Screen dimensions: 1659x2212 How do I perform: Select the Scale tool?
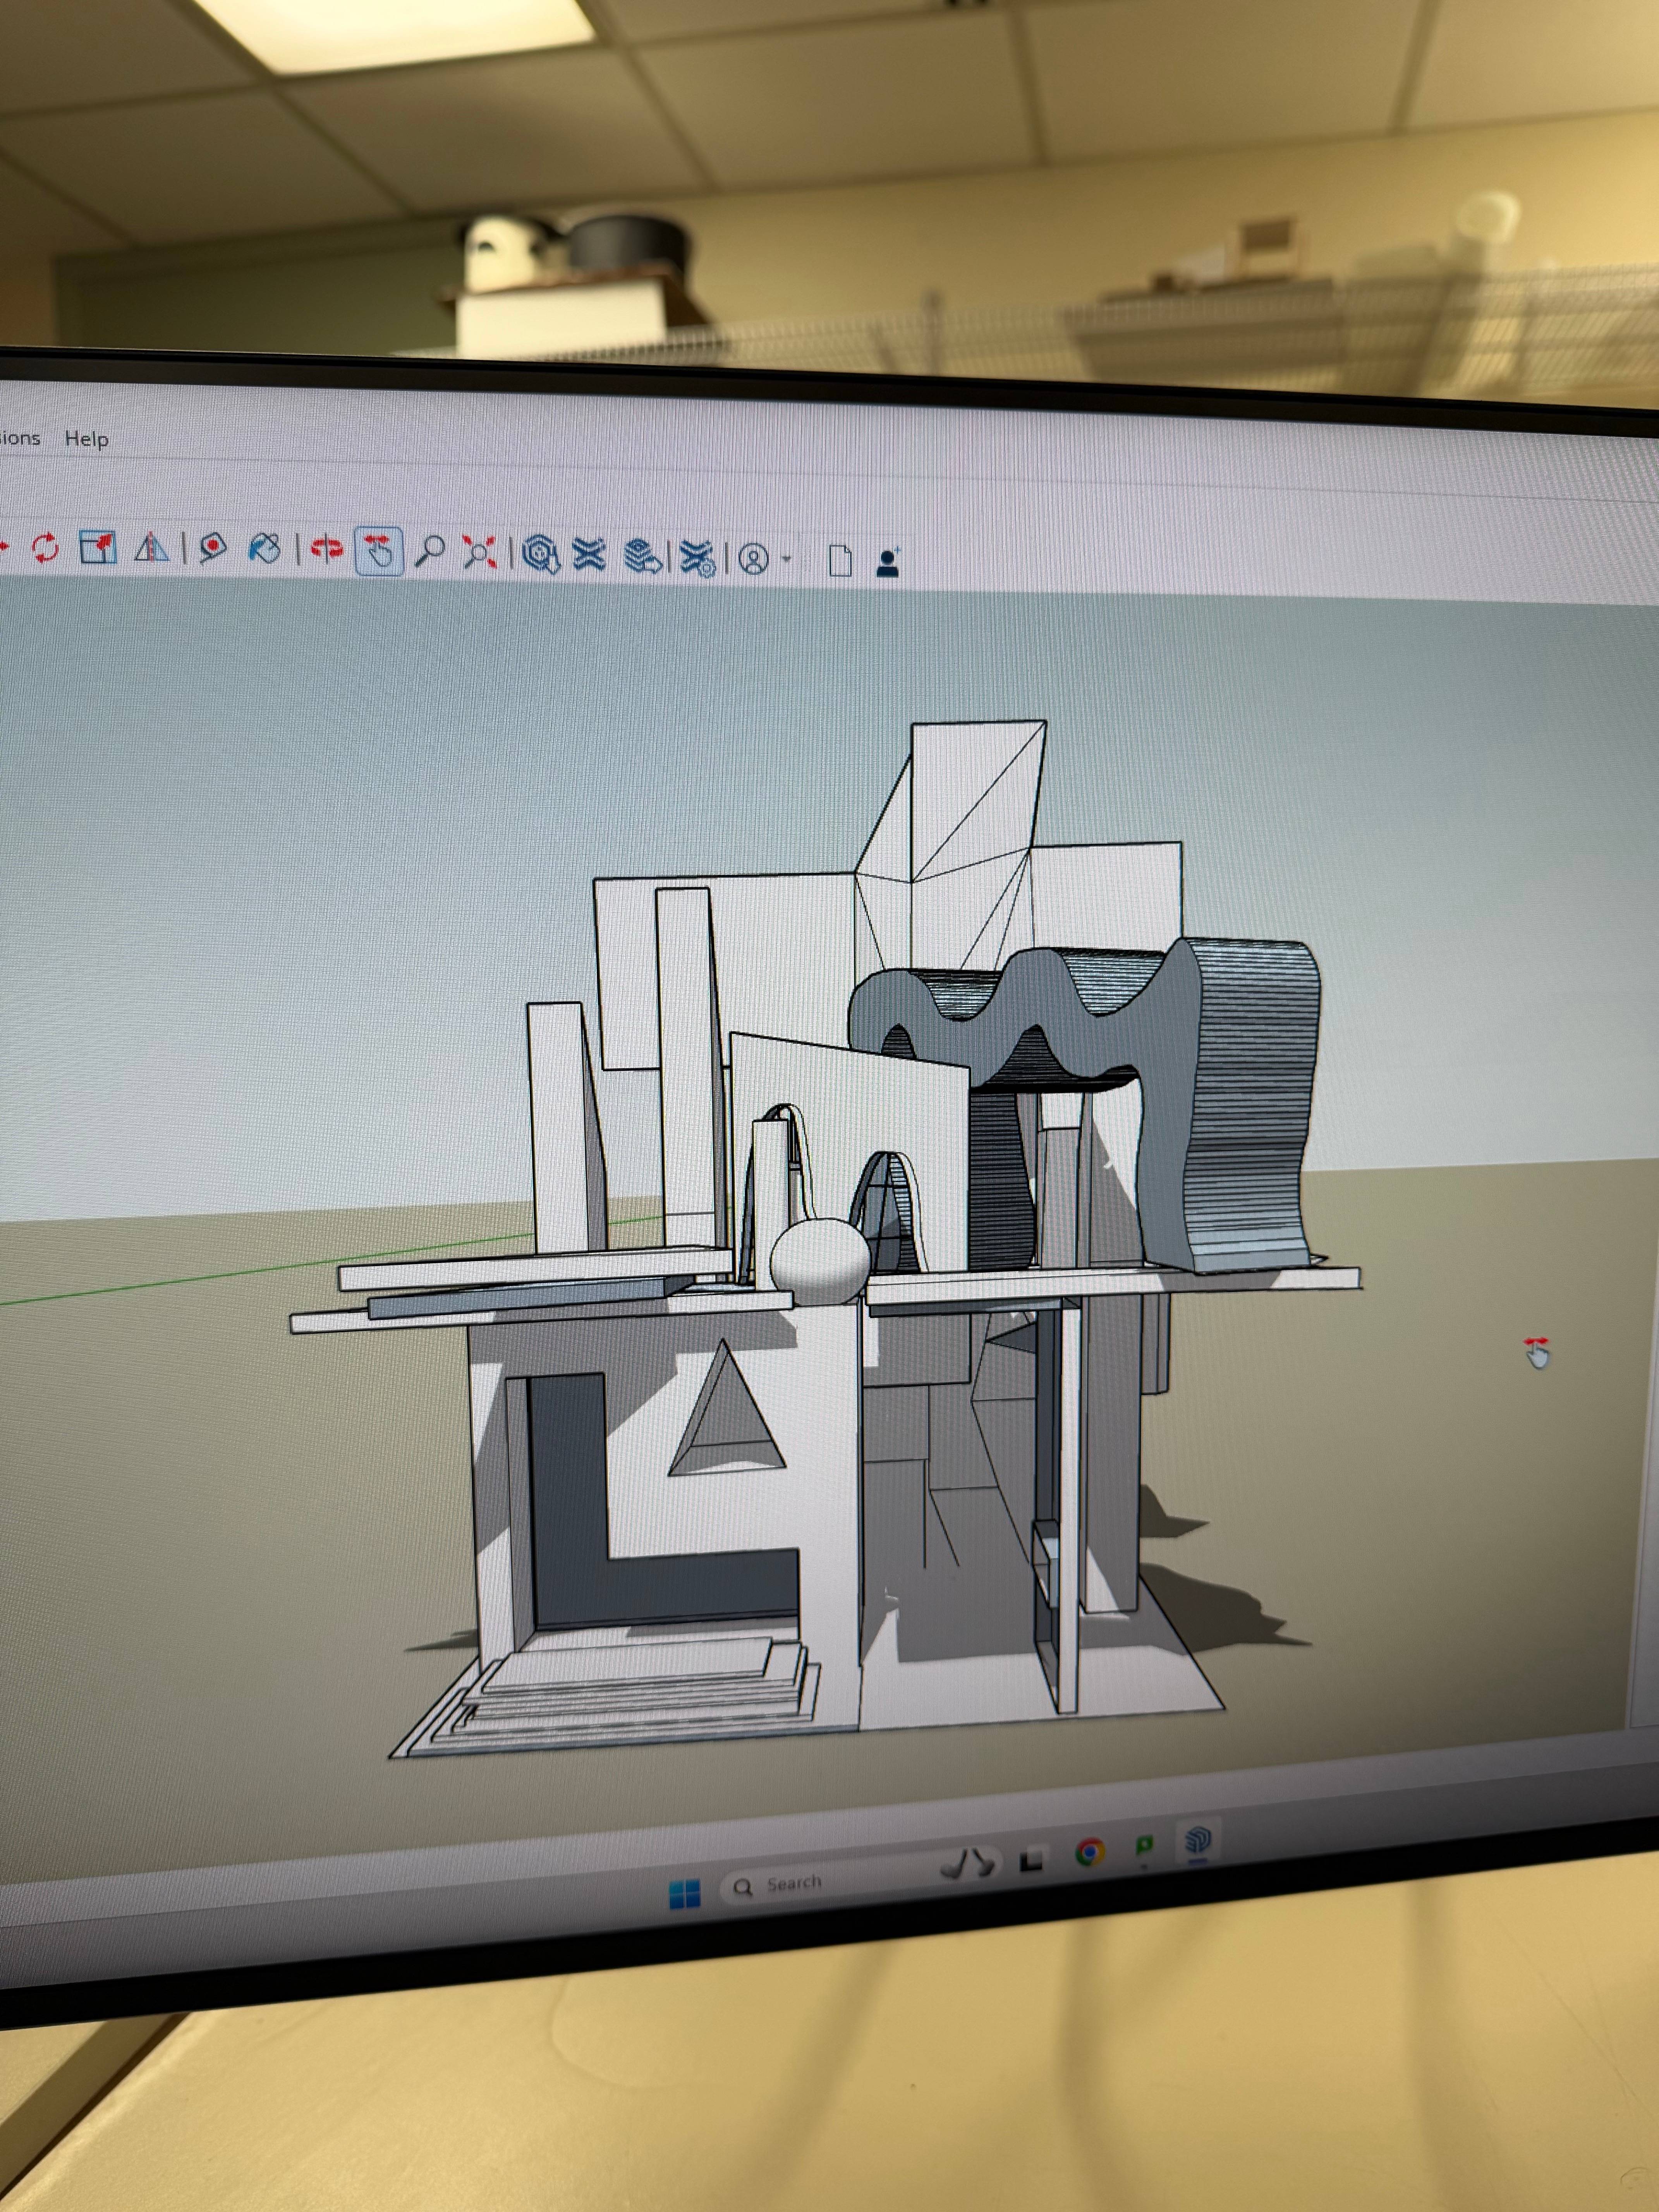[98, 548]
